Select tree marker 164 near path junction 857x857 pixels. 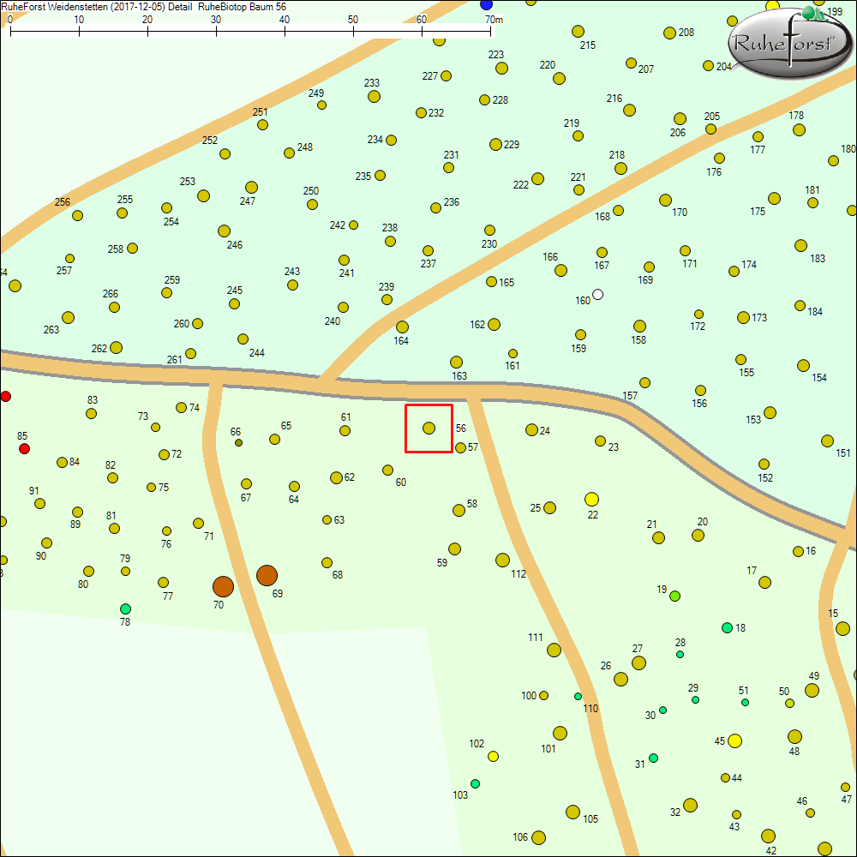pos(402,327)
